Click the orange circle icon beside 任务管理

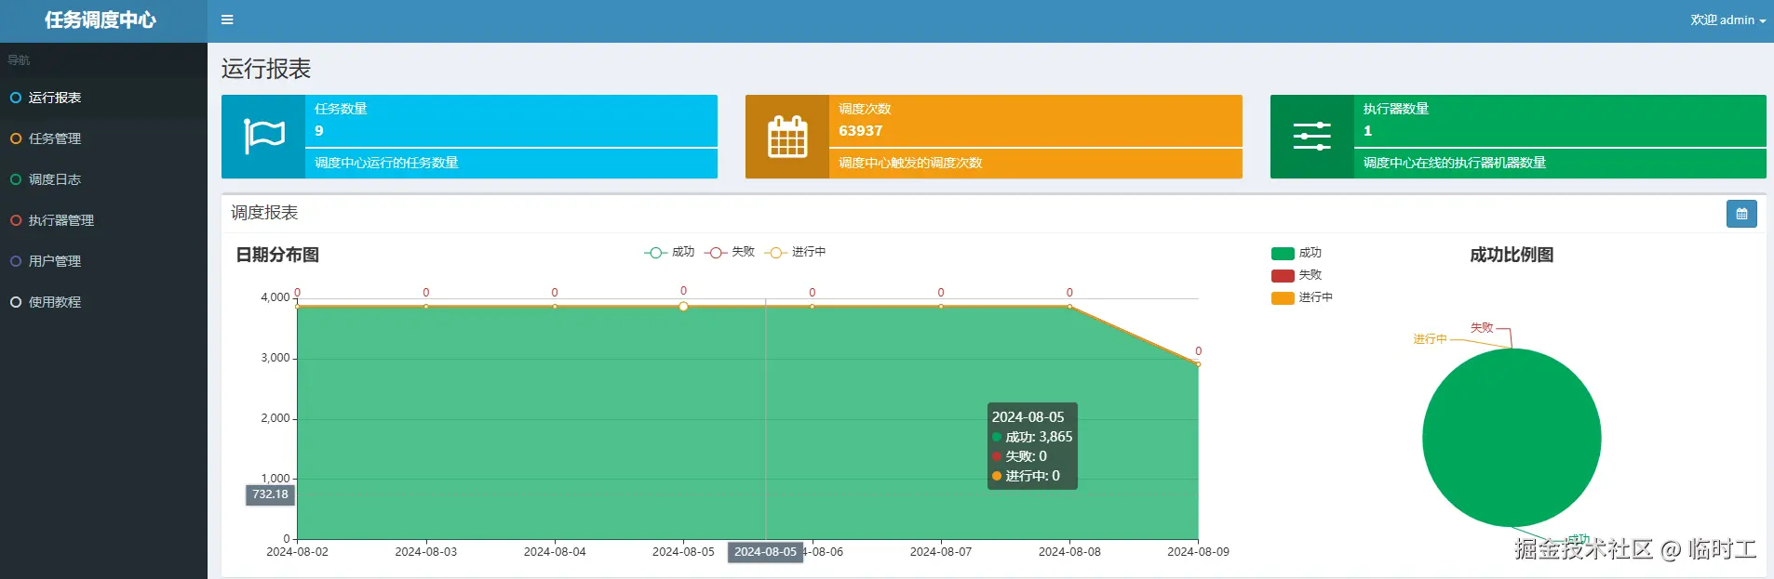[16, 138]
